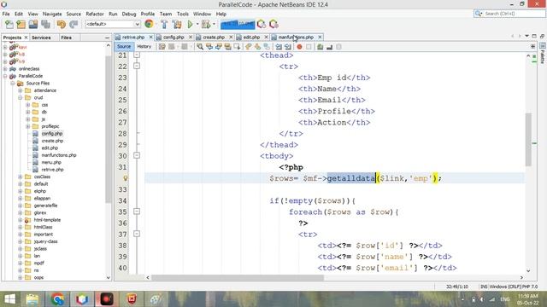The image size is (547, 307).
Task: Select html-template folder in tree
Action: [x=47, y=220]
